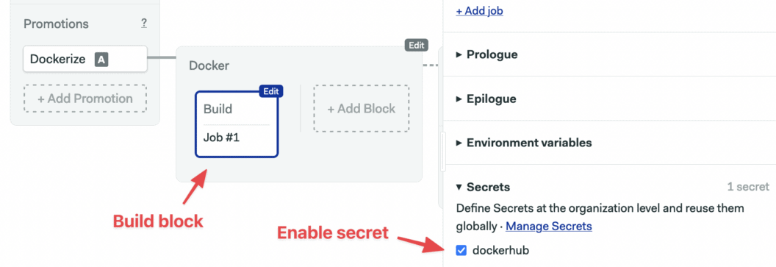Viewport: 776px width, 267px height.
Task: Click the question mark help icon beside Promotions
Action: (143, 24)
